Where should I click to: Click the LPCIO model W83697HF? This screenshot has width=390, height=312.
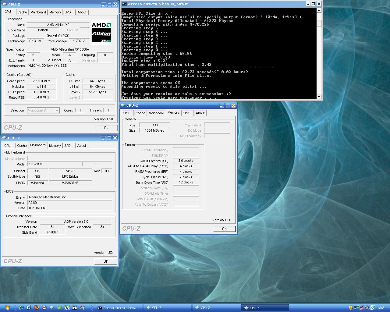click(x=70, y=183)
